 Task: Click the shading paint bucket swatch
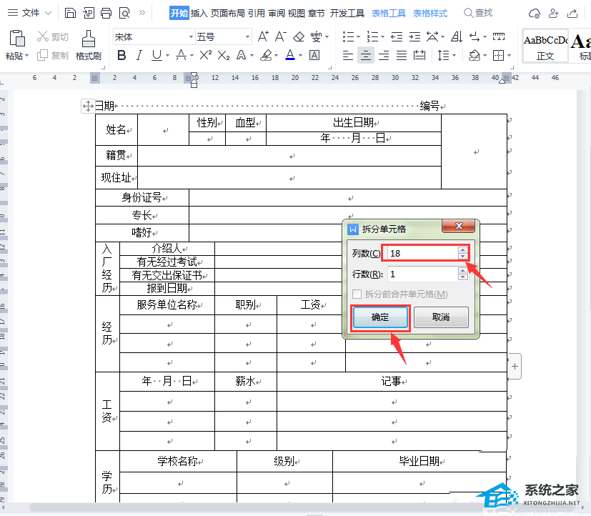pos(474,56)
